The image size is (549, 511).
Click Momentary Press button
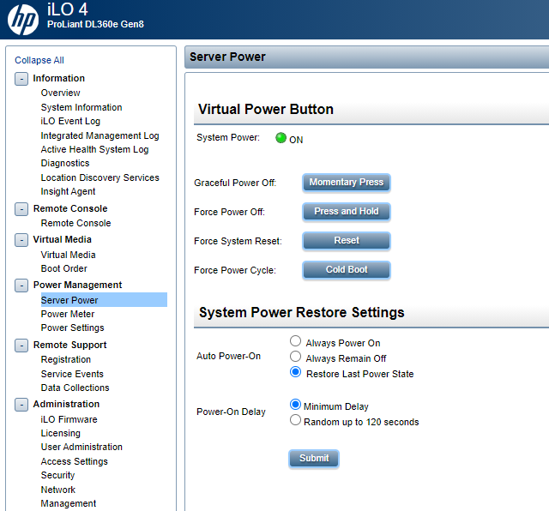pos(347,183)
